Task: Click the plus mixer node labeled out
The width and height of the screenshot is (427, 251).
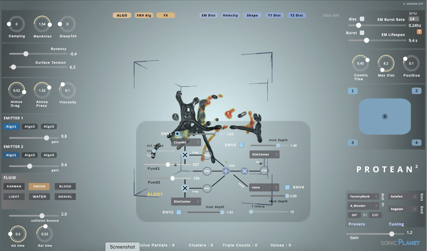Action: point(226,171)
